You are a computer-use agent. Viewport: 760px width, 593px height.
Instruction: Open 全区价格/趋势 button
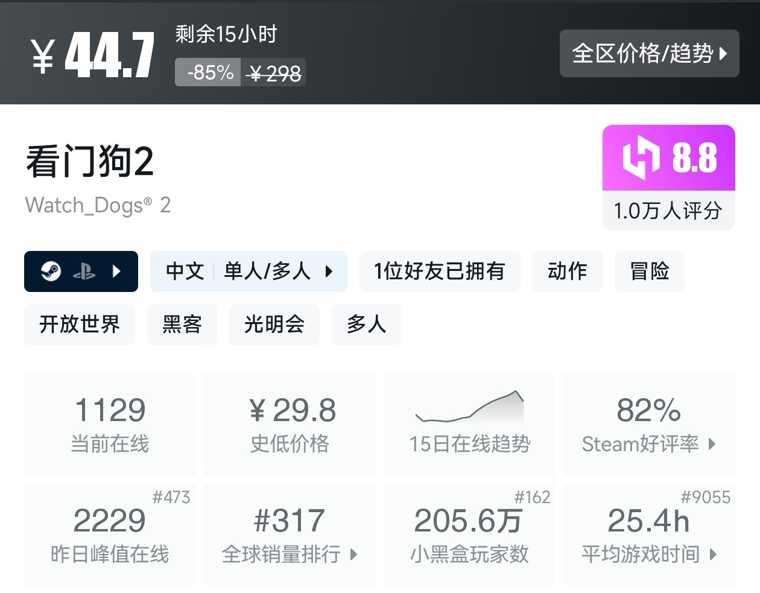[649, 53]
